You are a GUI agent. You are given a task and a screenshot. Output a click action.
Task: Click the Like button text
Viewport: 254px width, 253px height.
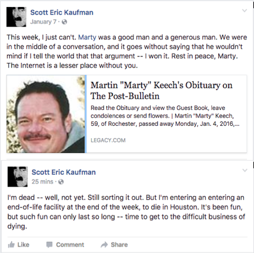click(x=24, y=245)
